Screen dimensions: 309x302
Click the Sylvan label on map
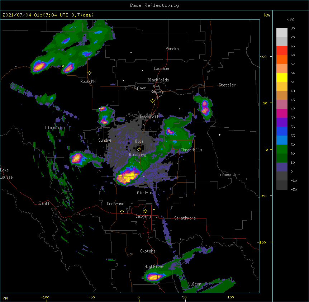point(140,88)
